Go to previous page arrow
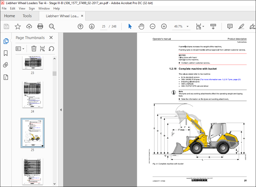This screenshot has width=256, height=187. [x=80, y=26]
